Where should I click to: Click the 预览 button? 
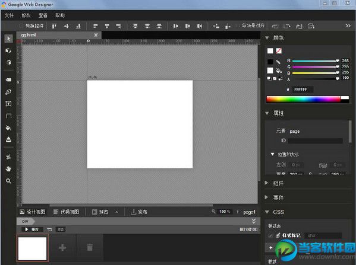coord(100,212)
